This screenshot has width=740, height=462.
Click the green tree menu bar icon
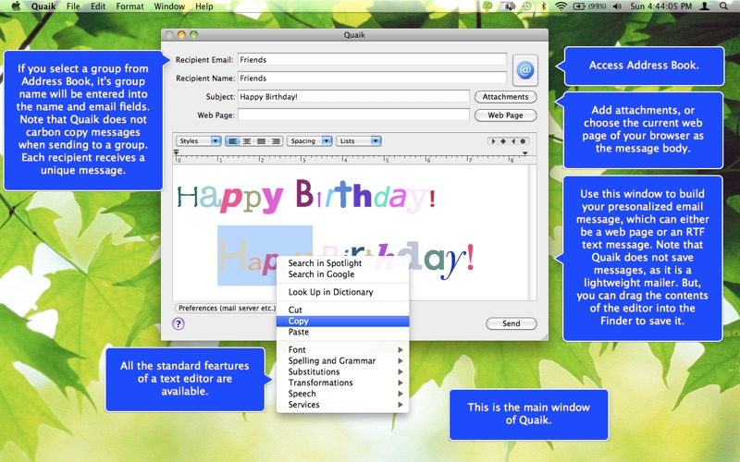[x=487, y=6]
